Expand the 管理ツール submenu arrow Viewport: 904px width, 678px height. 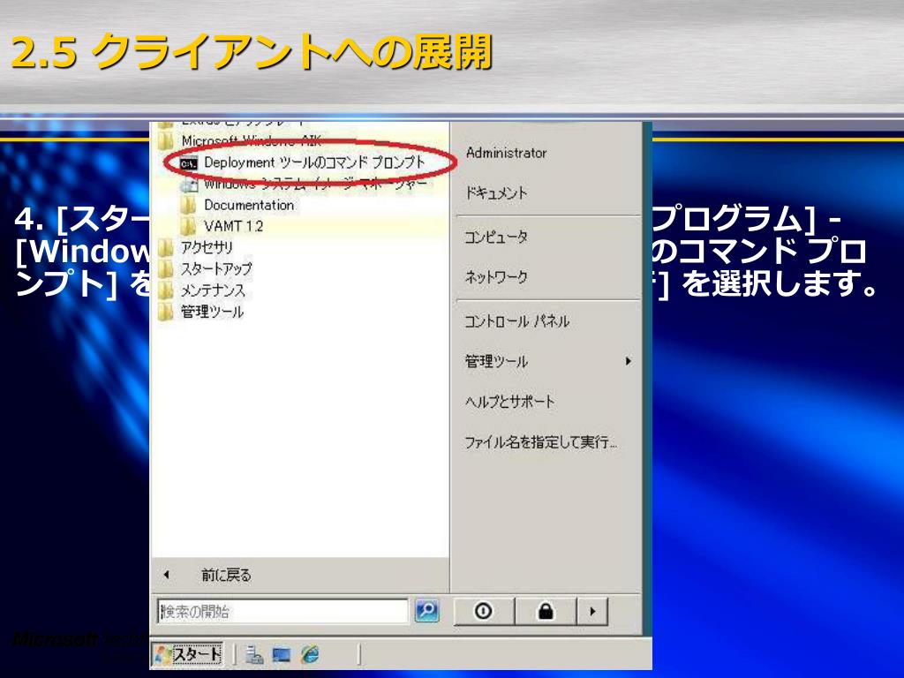pyautogui.click(x=628, y=361)
